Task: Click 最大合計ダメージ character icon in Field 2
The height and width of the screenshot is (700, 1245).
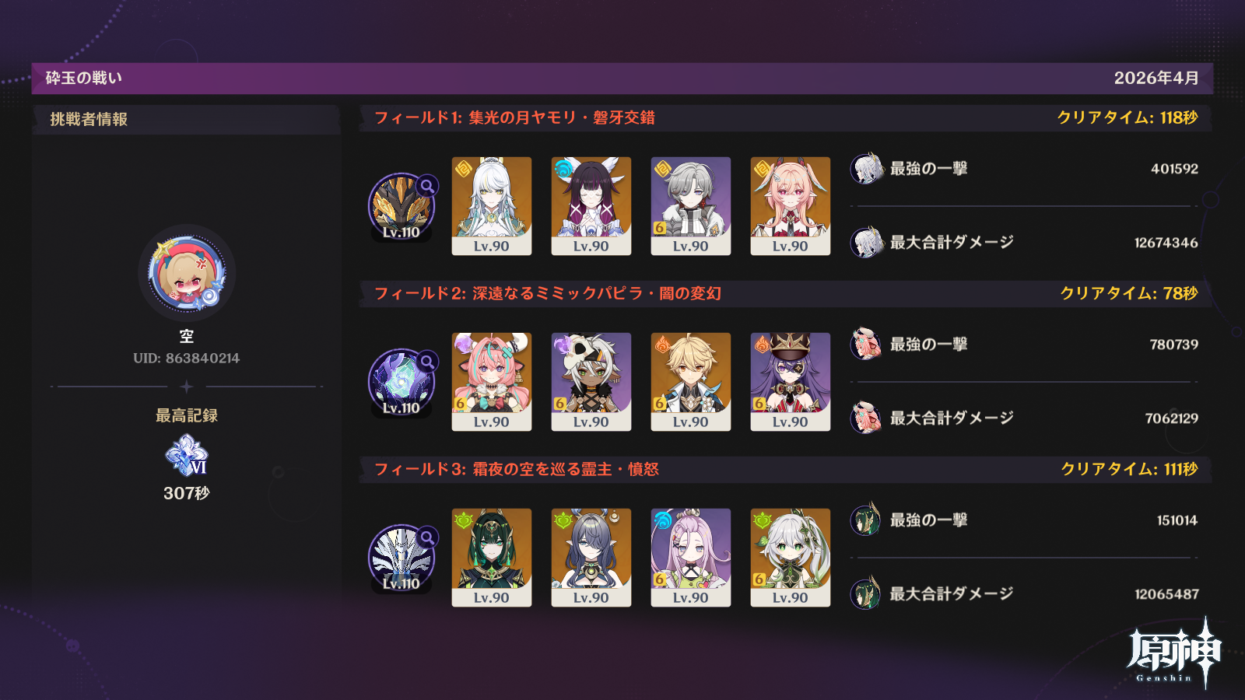Action: point(867,418)
